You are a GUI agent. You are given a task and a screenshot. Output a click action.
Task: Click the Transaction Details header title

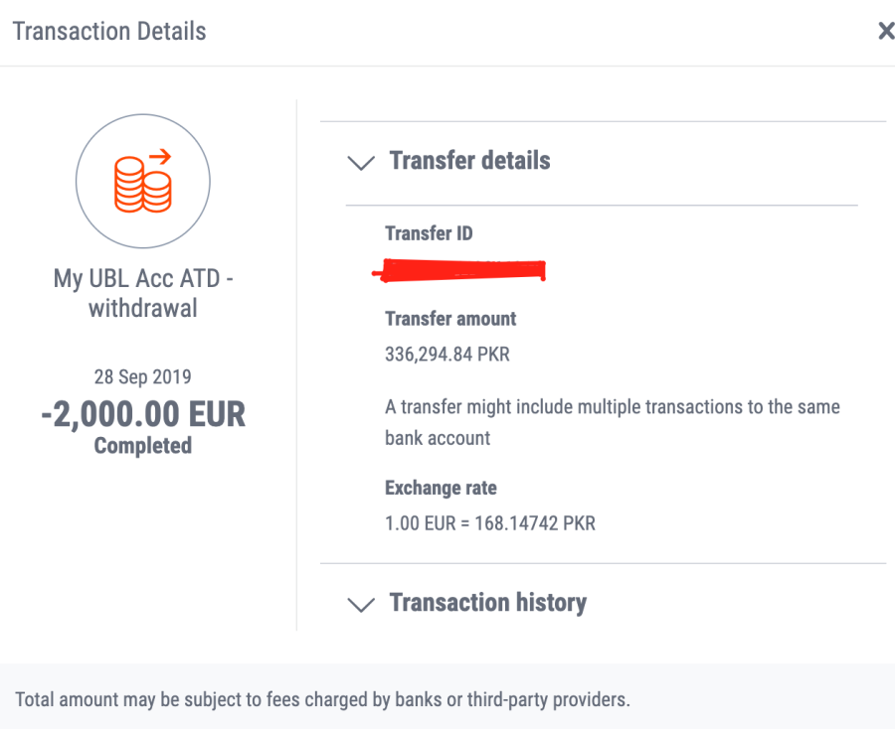[x=109, y=32]
